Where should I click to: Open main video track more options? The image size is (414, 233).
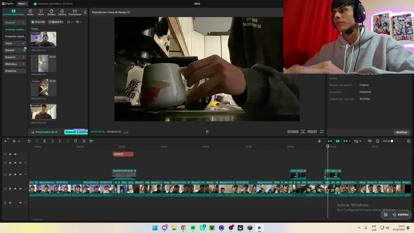click(x=26, y=189)
